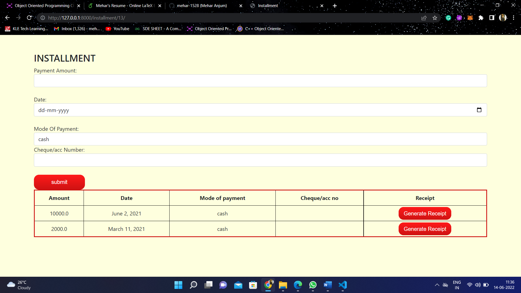
Task: Open the date picker calendar
Action: point(479,110)
